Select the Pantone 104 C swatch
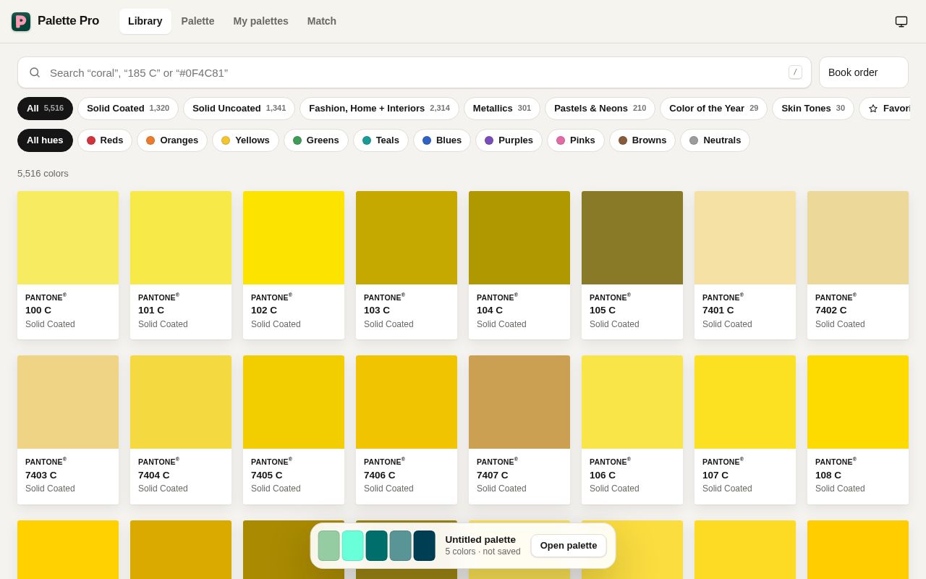 point(519,265)
